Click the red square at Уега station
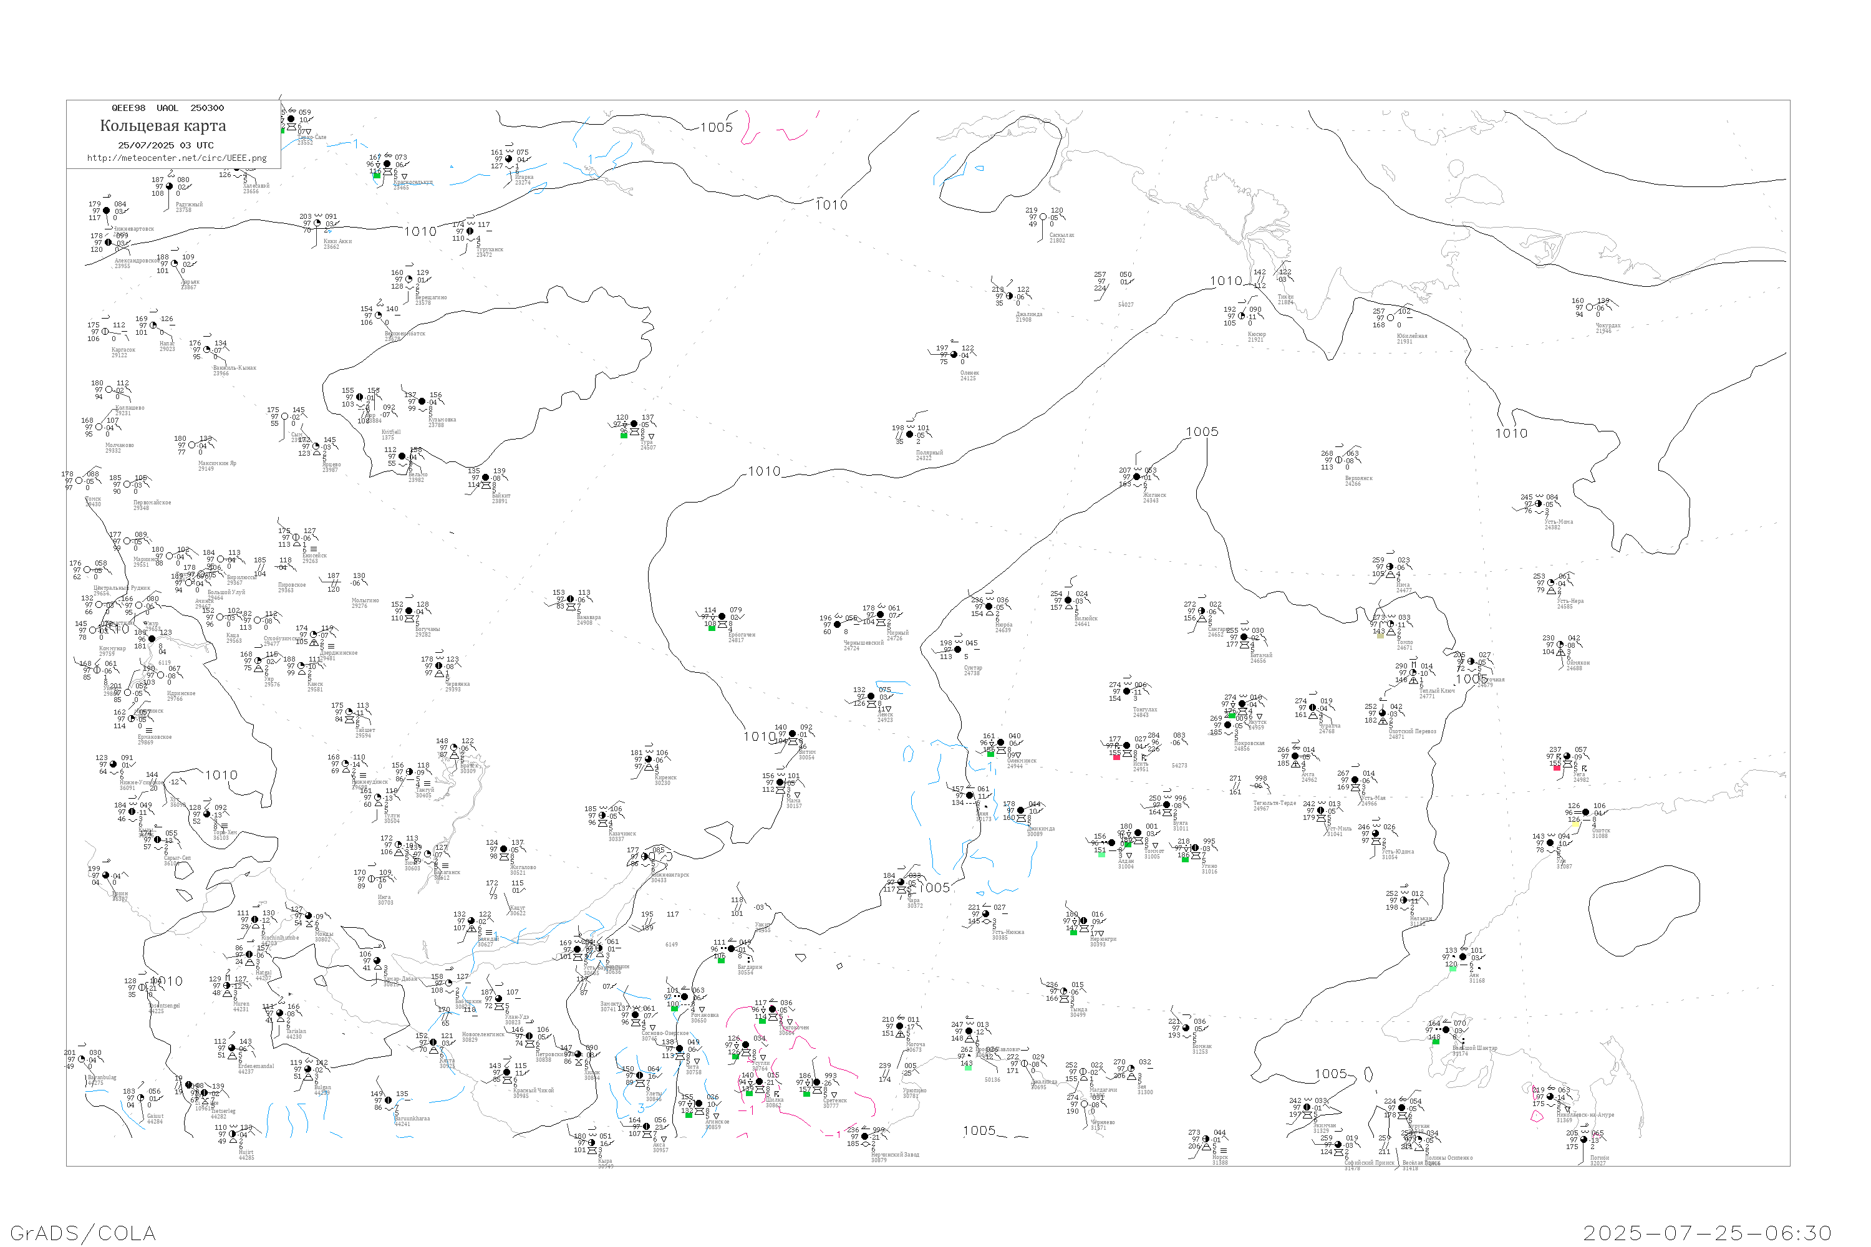The width and height of the screenshot is (1871, 1247). pos(1557,768)
